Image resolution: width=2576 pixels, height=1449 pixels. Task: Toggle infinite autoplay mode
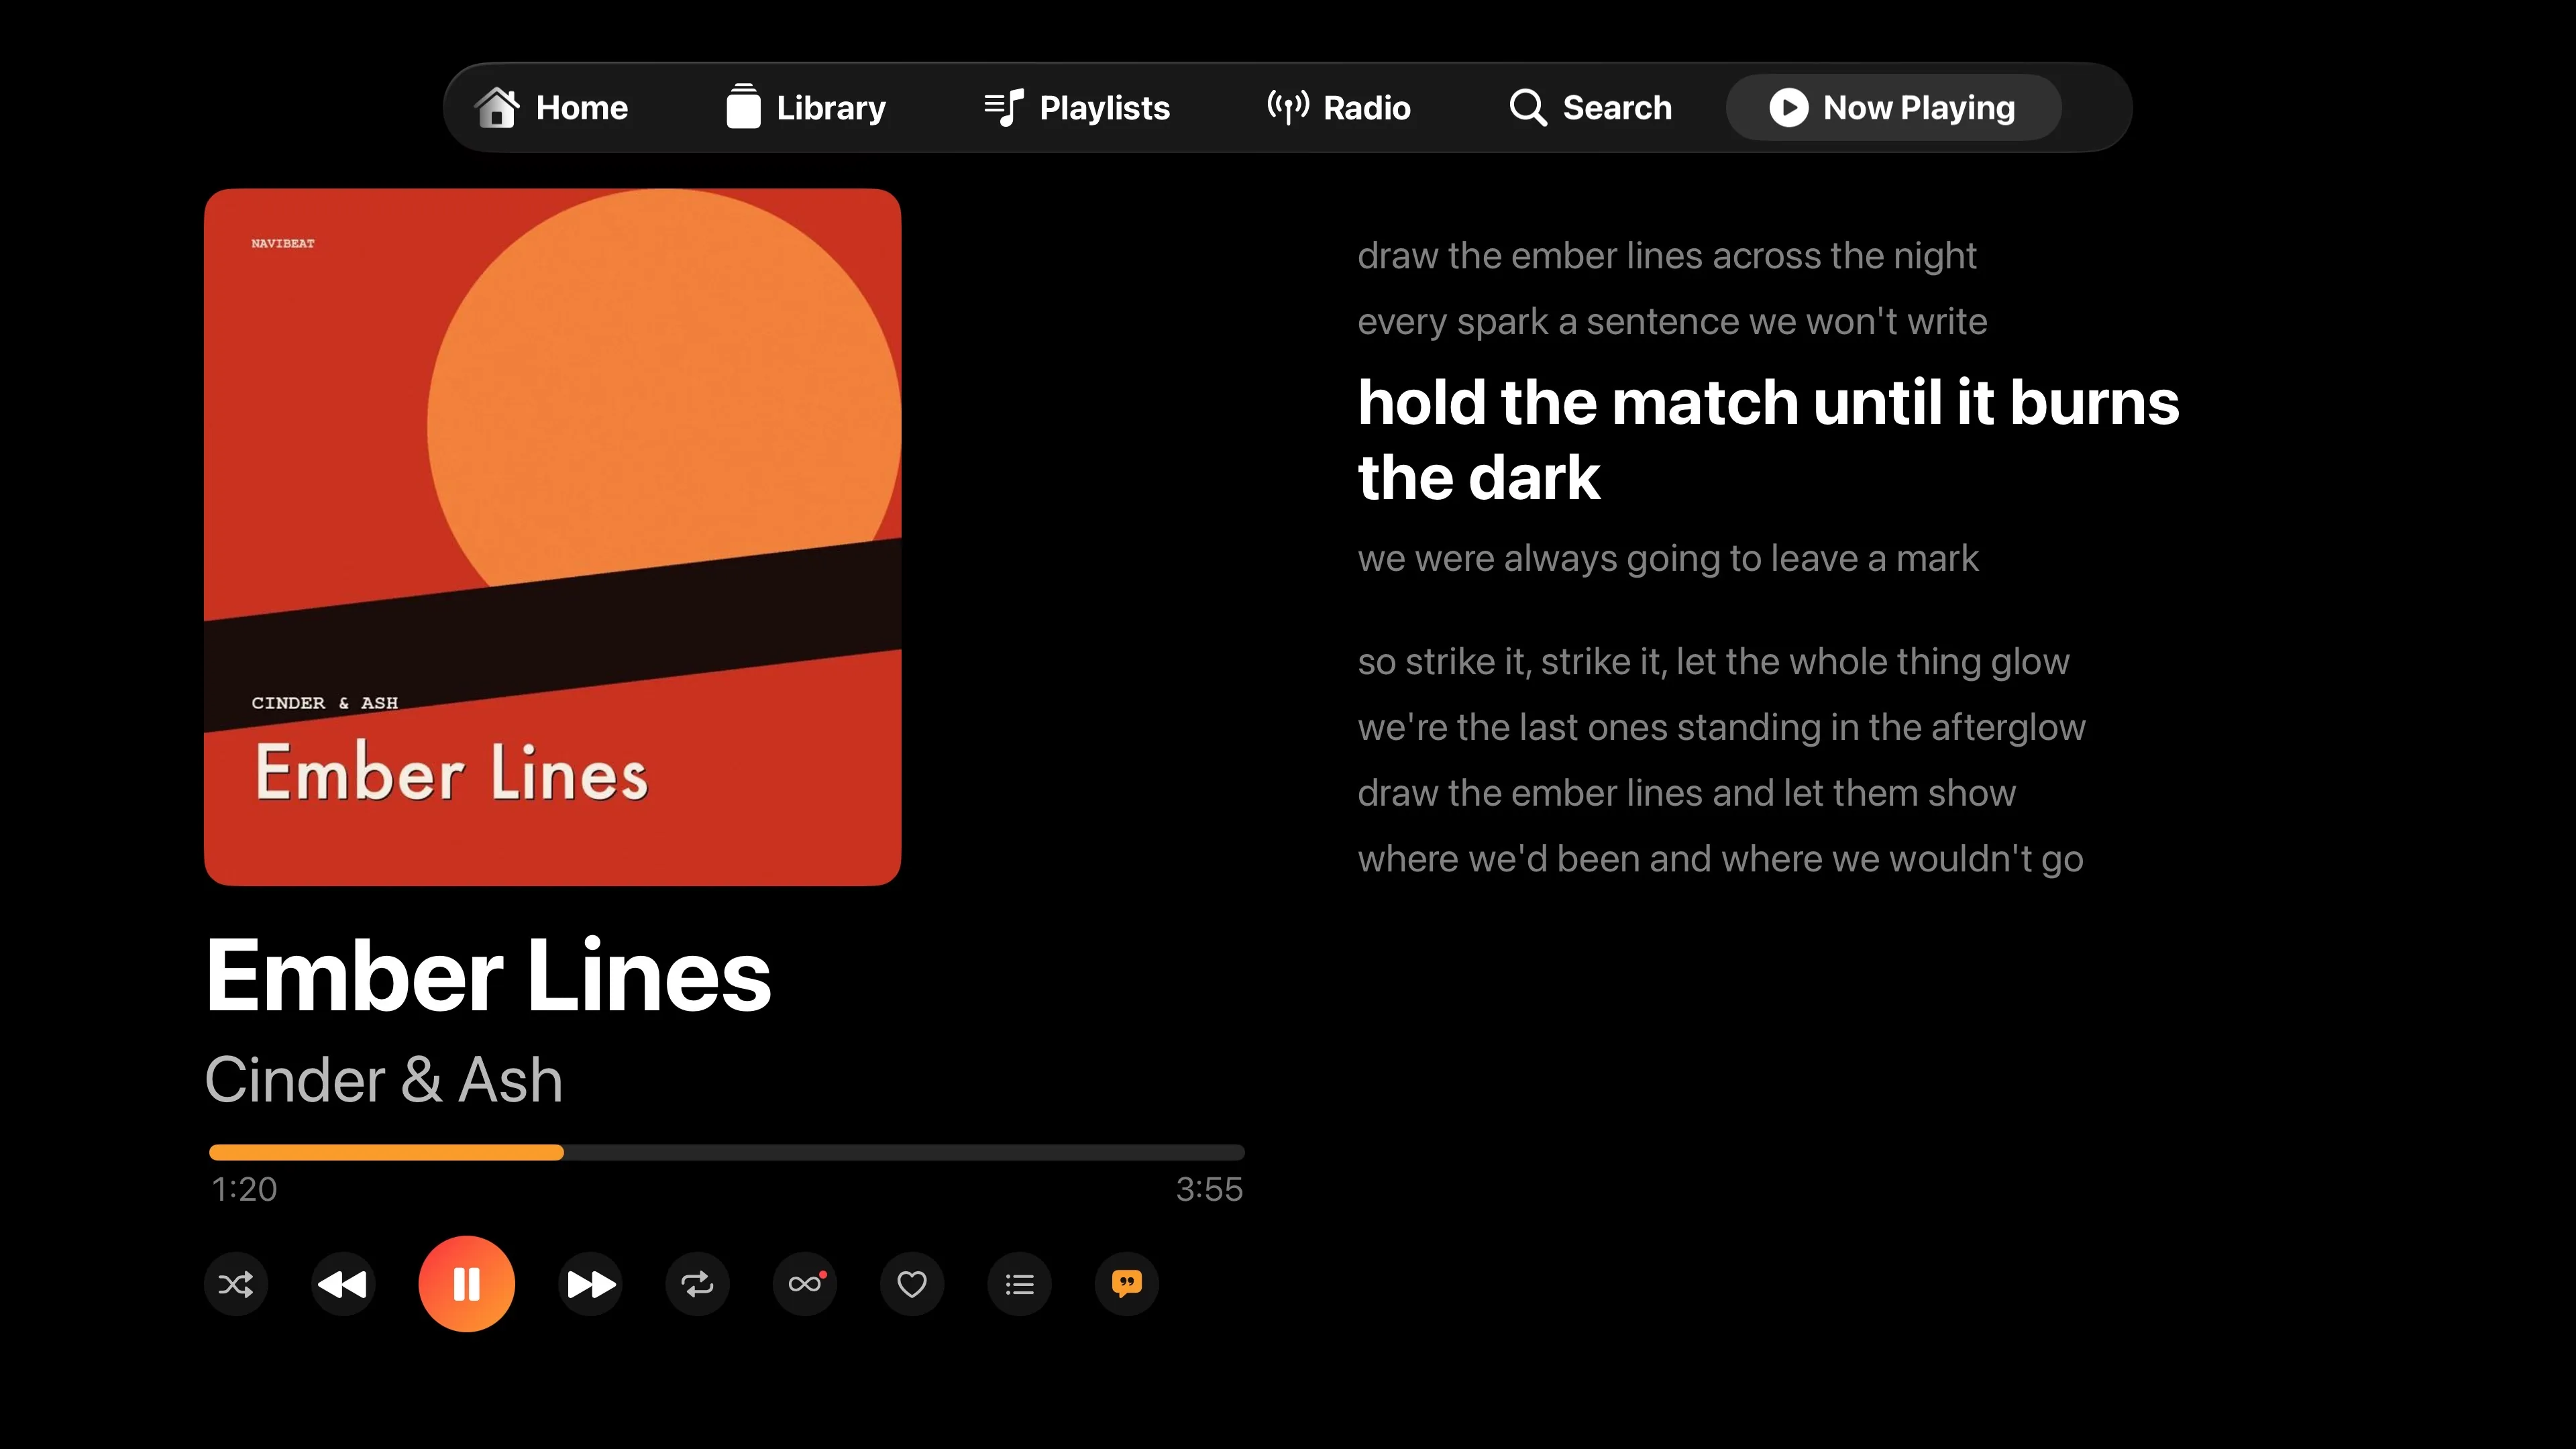coord(805,1284)
